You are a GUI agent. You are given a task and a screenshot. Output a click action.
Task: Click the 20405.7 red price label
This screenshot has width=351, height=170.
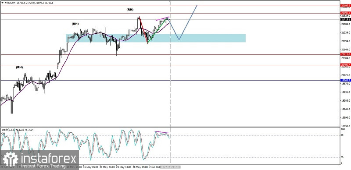point(345,65)
